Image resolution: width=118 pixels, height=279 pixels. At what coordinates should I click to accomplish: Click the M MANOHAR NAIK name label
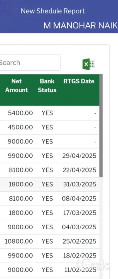pyautogui.click(x=80, y=26)
